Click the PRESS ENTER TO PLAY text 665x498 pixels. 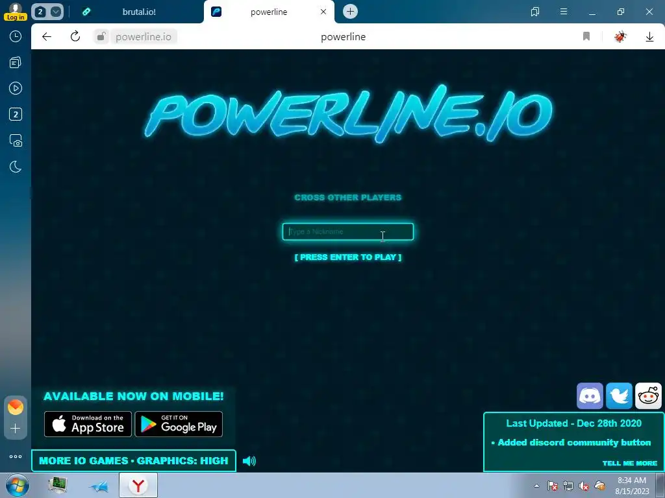(x=348, y=257)
